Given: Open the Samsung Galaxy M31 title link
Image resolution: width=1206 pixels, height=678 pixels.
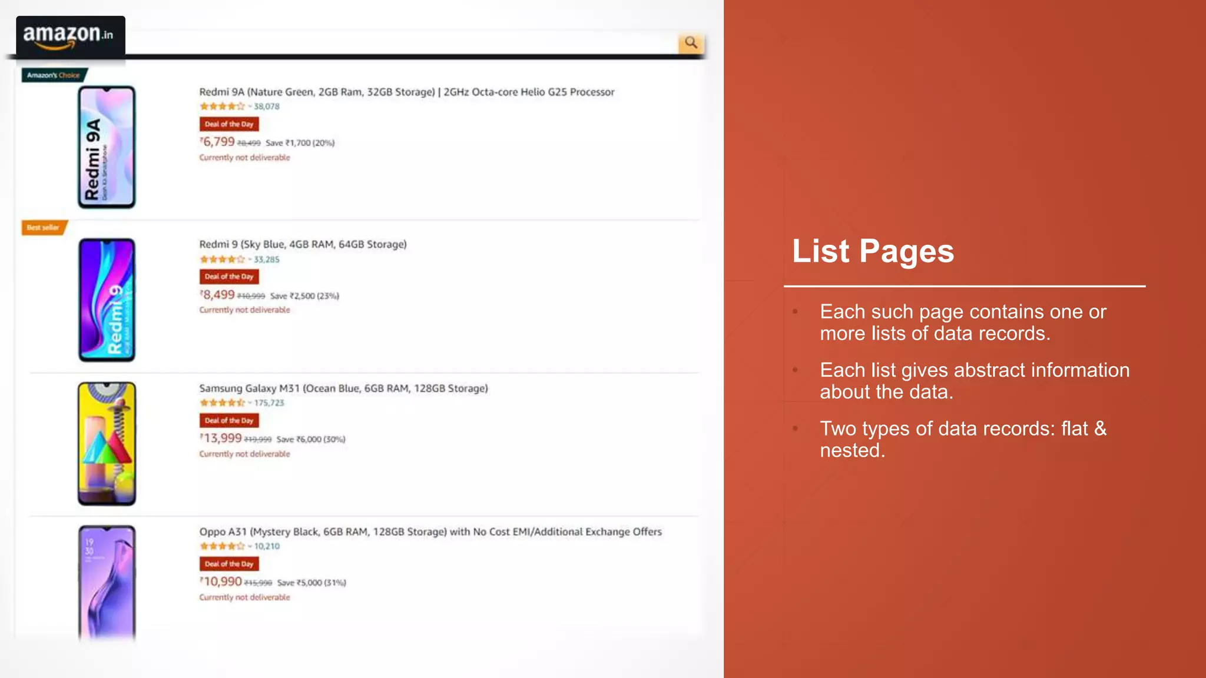Looking at the screenshot, I should 343,388.
